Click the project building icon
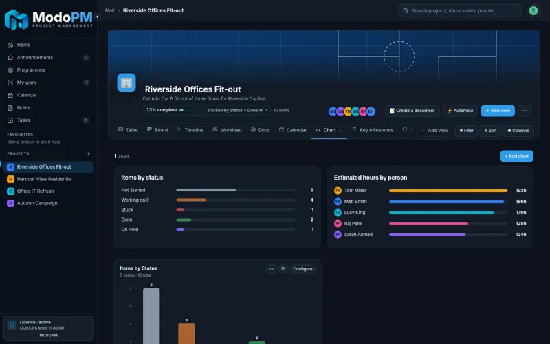 [126, 83]
